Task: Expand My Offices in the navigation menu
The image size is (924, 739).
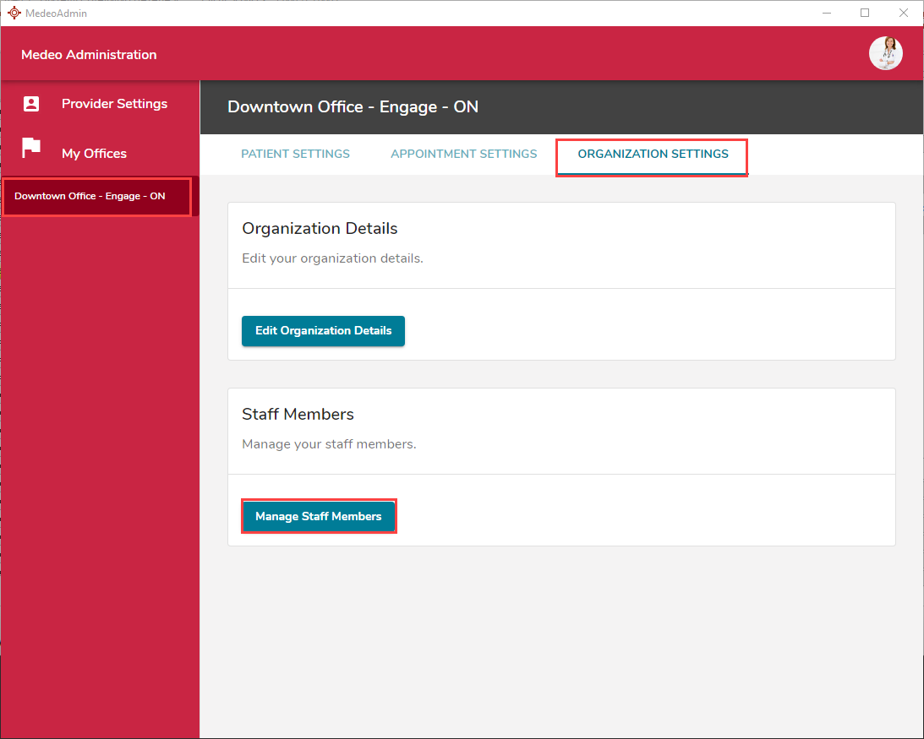Action: pyautogui.click(x=94, y=153)
